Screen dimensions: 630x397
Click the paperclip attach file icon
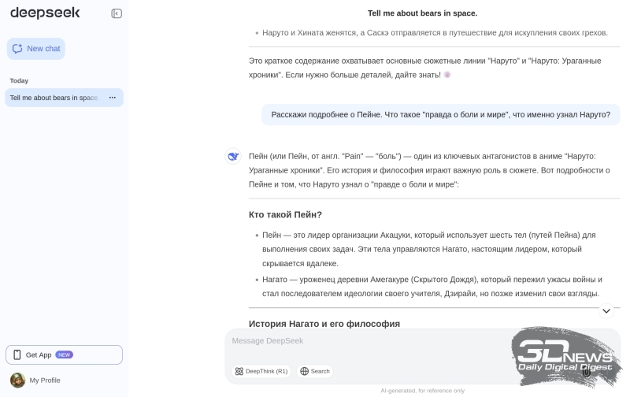point(587,371)
